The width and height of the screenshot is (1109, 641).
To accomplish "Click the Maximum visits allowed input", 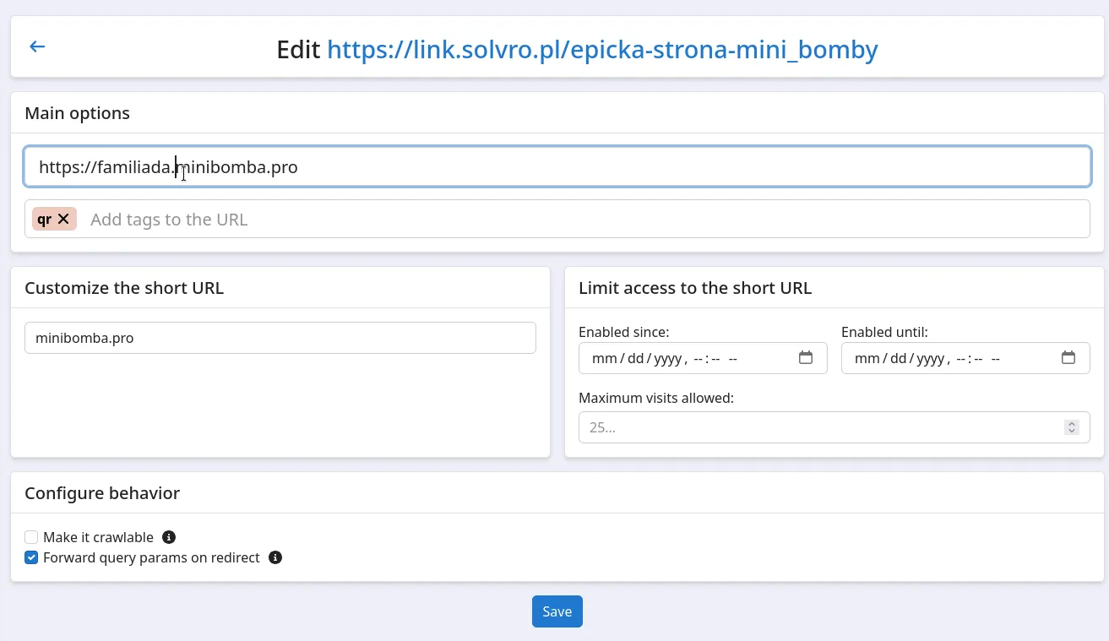I will coord(811,427).
